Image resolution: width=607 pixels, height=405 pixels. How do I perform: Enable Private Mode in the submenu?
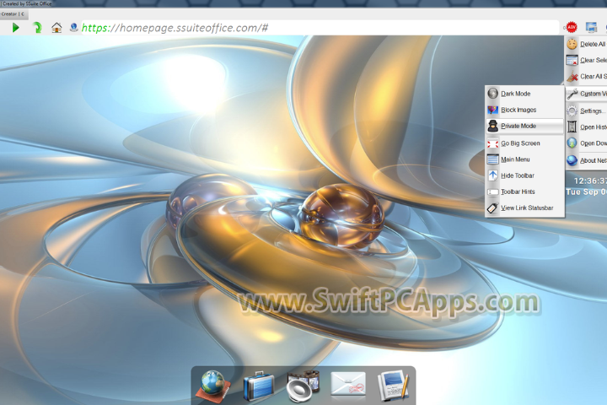pos(524,126)
